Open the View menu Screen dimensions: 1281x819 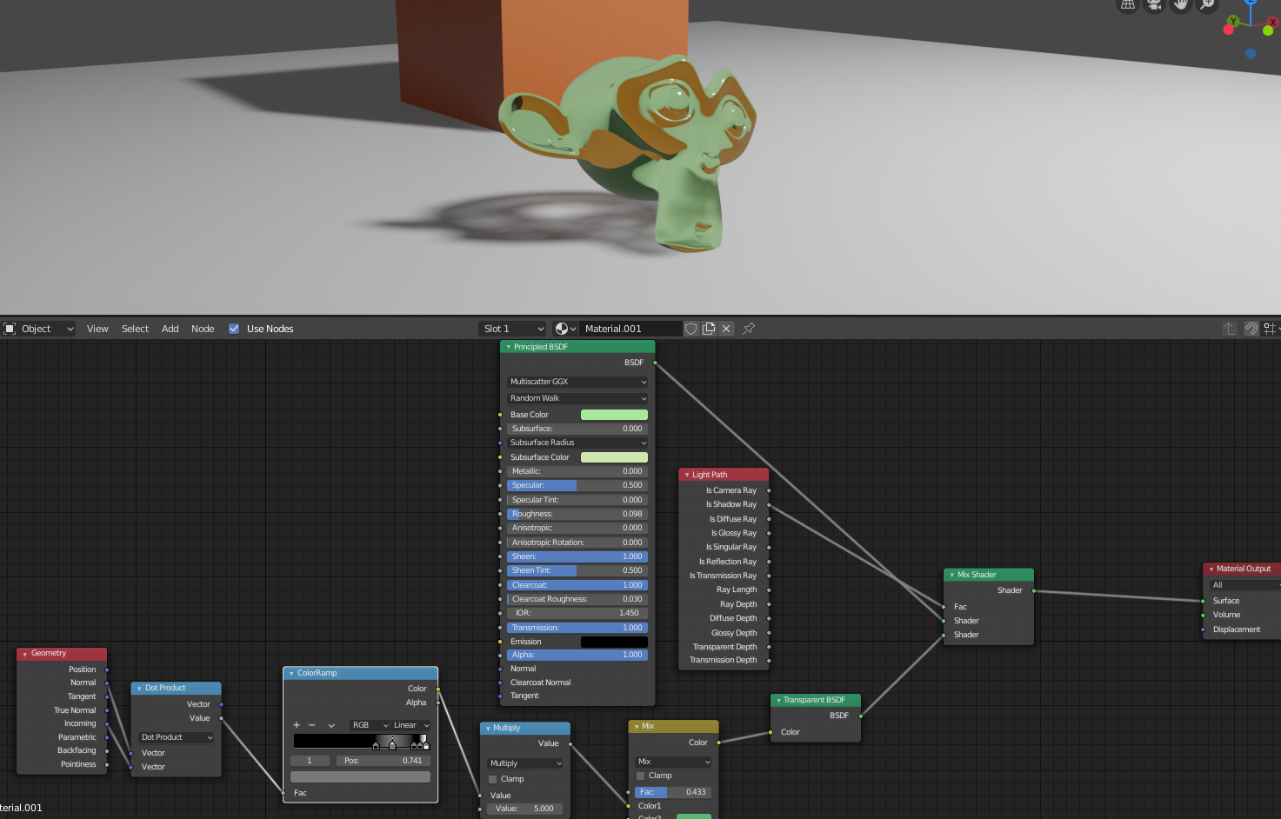(97, 329)
